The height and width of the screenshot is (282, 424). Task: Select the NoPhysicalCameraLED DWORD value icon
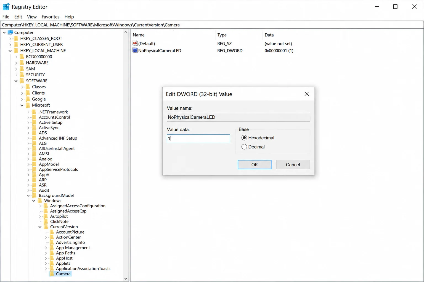pyautogui.click(x=135, y=50)
